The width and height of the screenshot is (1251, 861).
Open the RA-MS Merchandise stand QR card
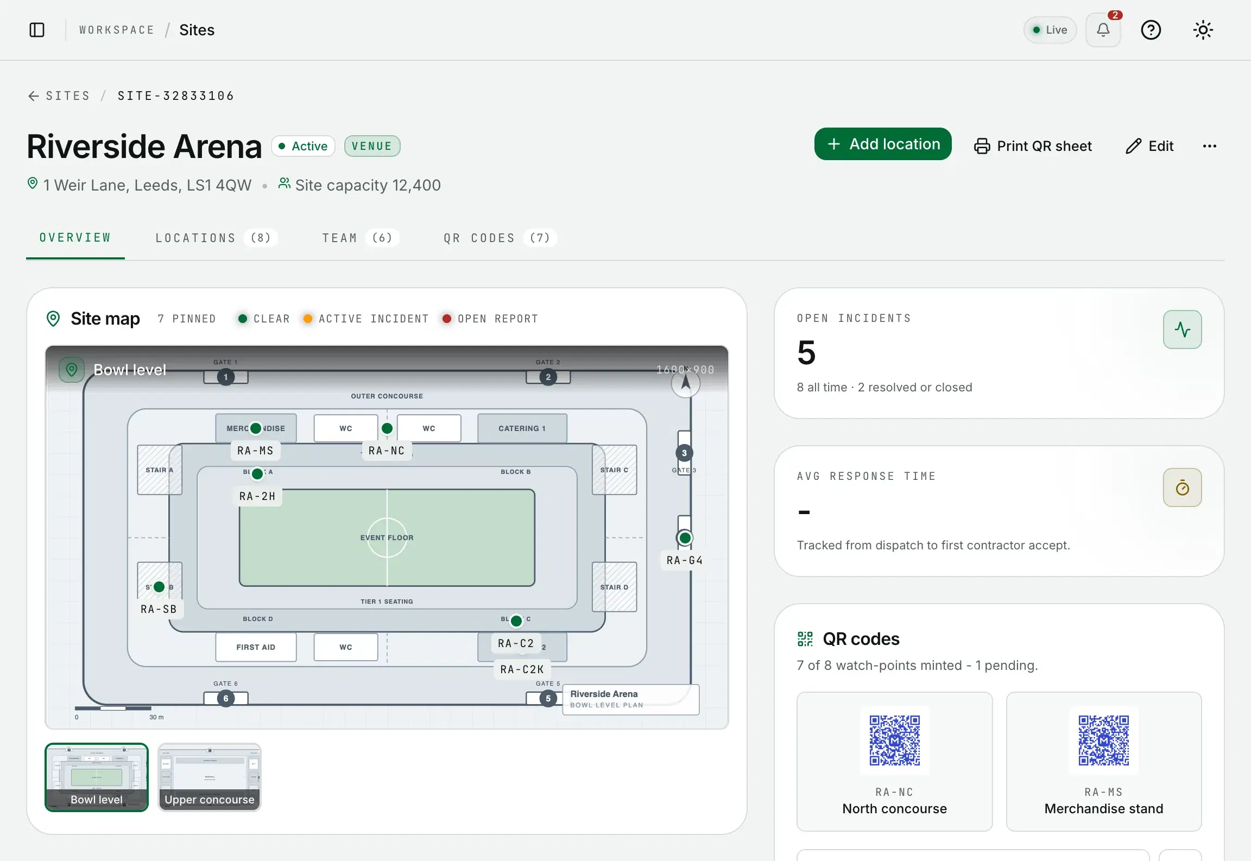pyautogui.click(x=1103, y=761)
